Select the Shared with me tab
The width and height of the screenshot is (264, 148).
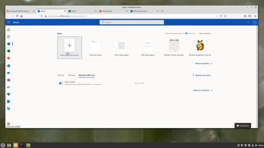coord(86,75)
